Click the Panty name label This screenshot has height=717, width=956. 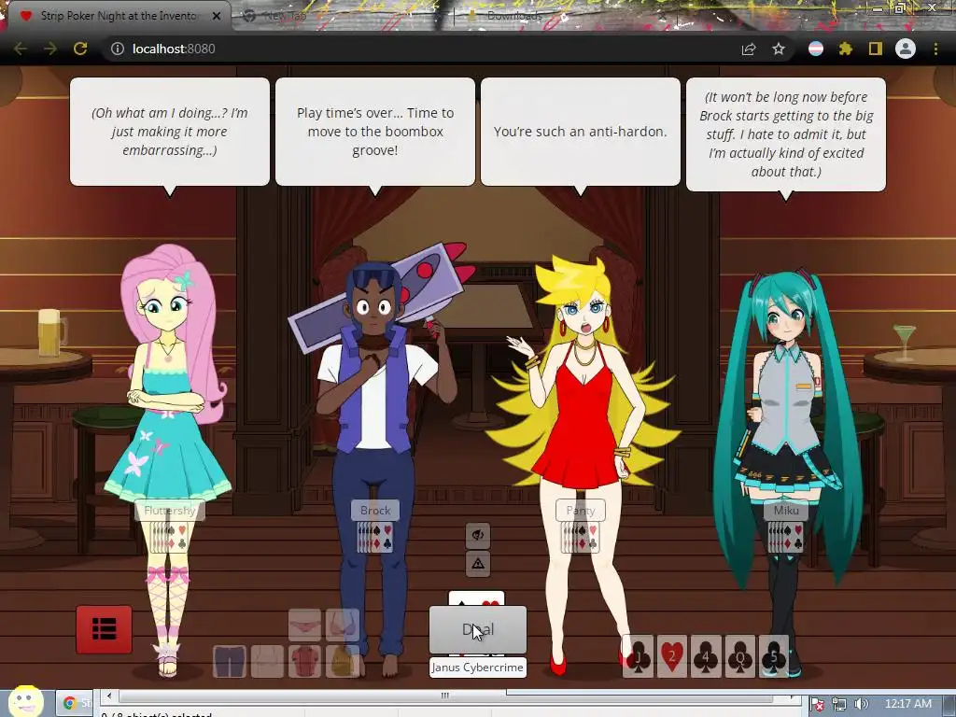pyautogui.click(x=581, y=511)
